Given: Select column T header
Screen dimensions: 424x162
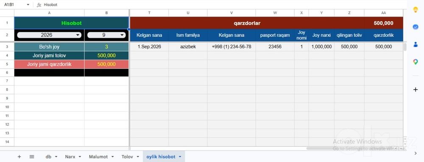Looking at the screenshot, I should pos(149,13).
